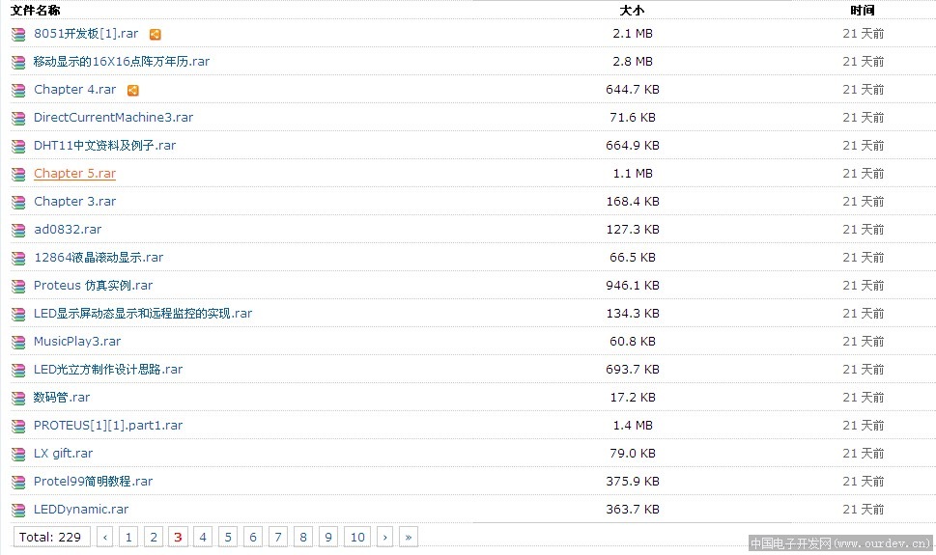The height and width of the screenshot is (555, 936).
Task: Go to page 2
Action: pyautogui.click(x=154, y=537)
